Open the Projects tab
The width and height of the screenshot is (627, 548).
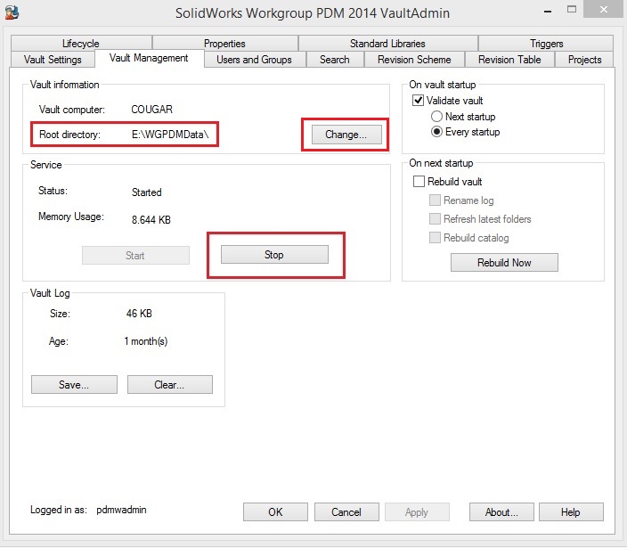(584, 60)
